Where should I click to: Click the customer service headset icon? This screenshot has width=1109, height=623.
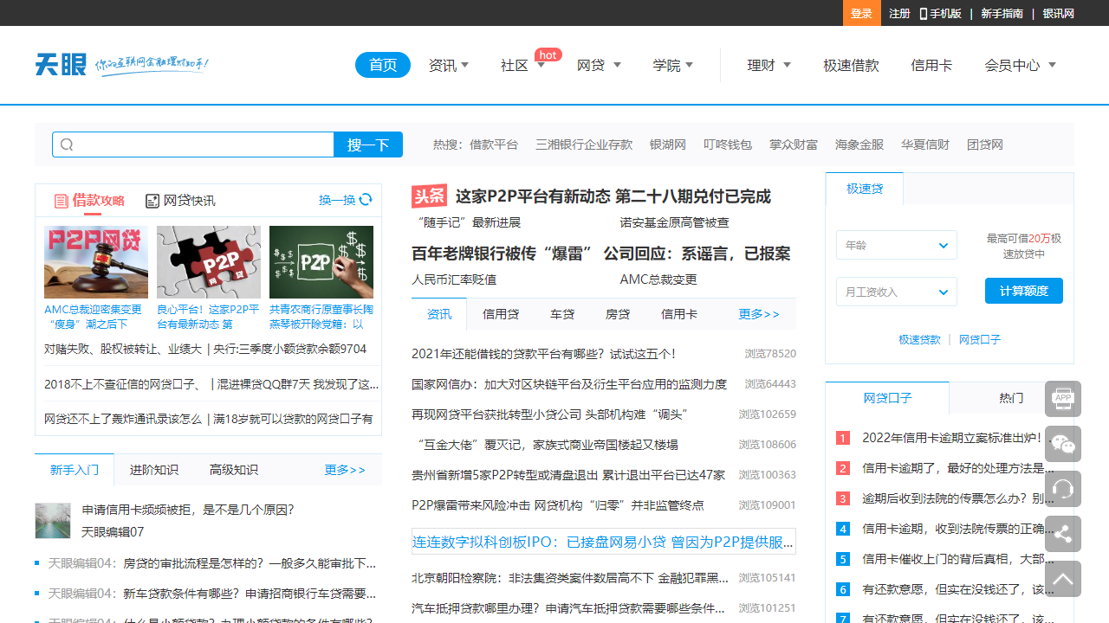(1063, 489)
